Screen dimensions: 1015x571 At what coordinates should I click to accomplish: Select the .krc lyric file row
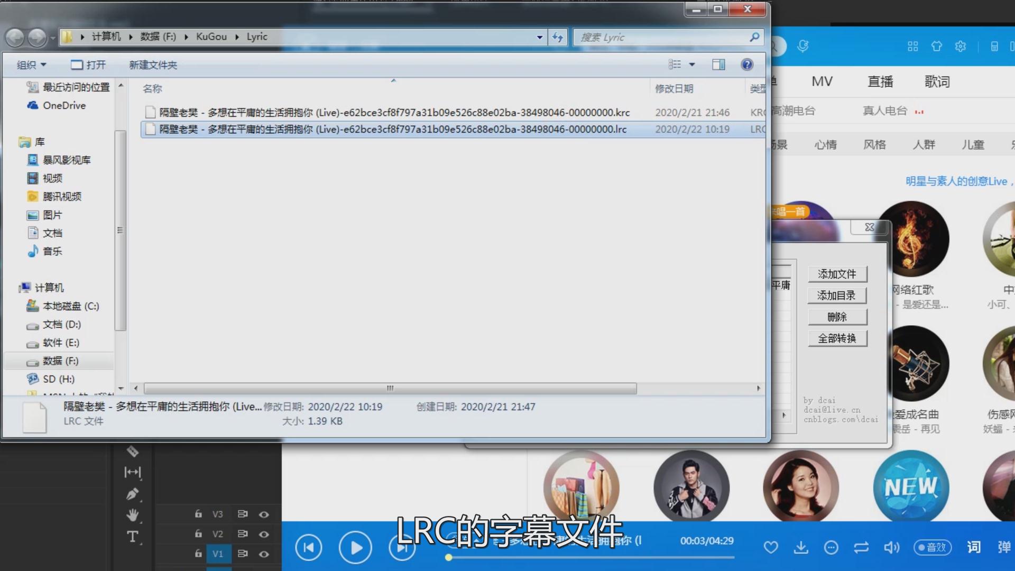pos(453,112)
